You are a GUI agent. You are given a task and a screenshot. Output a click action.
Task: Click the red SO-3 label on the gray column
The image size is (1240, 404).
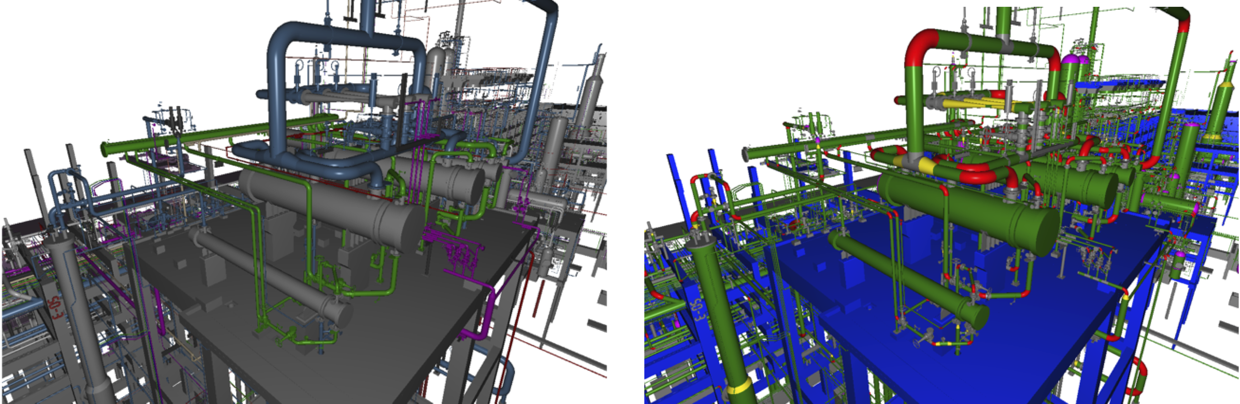point(56,308)
